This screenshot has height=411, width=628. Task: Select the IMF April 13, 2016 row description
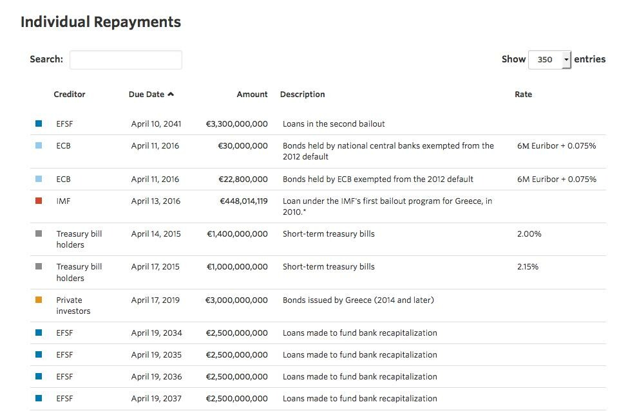[x=387, y=206]
